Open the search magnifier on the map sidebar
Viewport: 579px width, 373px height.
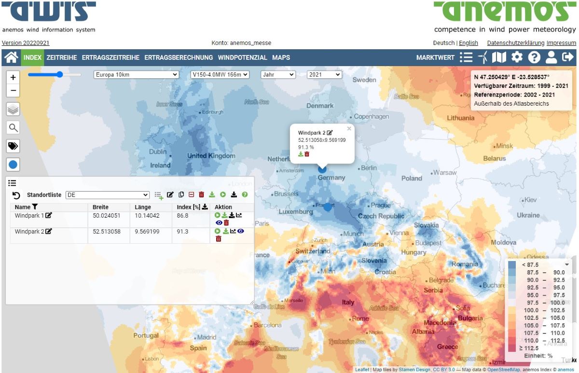(x=13, y=127)
